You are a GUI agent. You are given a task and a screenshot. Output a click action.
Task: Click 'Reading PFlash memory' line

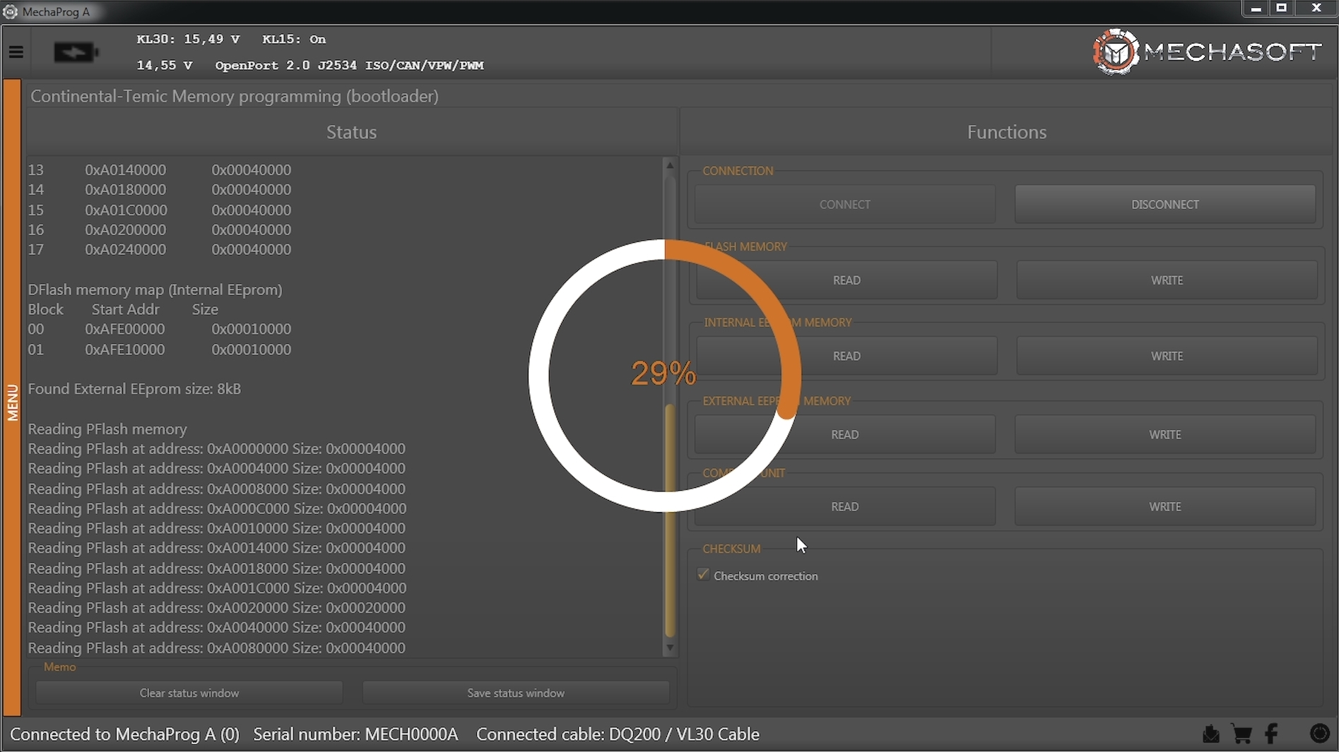107,429
